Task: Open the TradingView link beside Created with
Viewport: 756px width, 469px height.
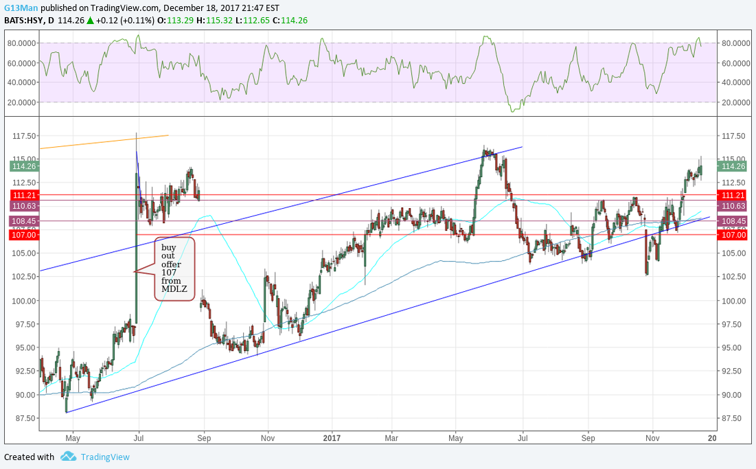Action: (105, 457)
